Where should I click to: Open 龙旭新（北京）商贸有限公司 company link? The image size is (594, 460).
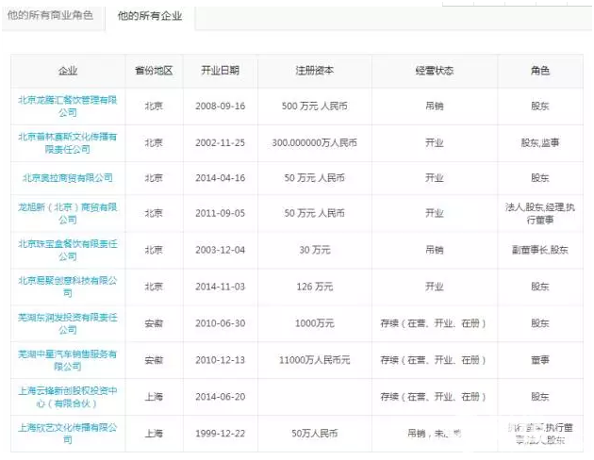[x=68, y=213]
